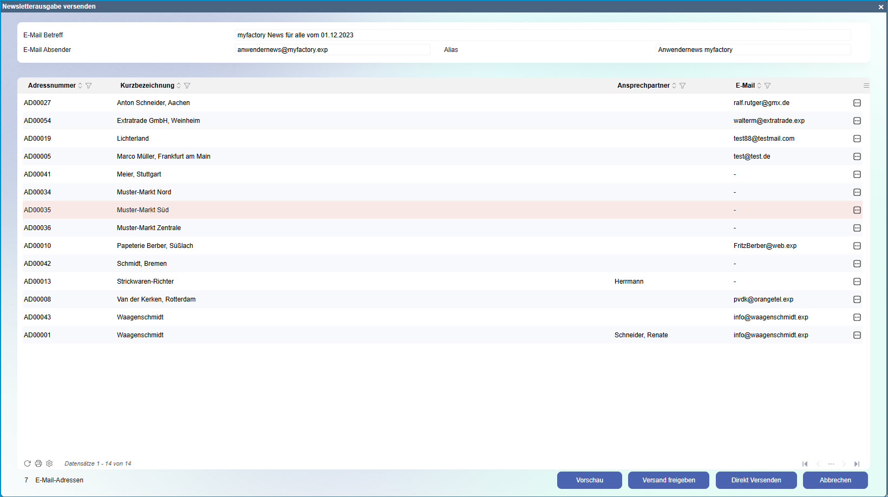This screenshot has height=497, width=888.
Task: Open details icon for Anton Schneider row
Action: coord(857,103)
